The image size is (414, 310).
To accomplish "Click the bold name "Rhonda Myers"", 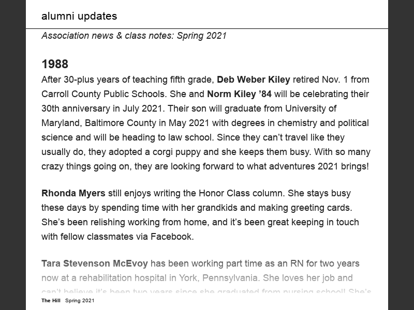I will point(73,193).
